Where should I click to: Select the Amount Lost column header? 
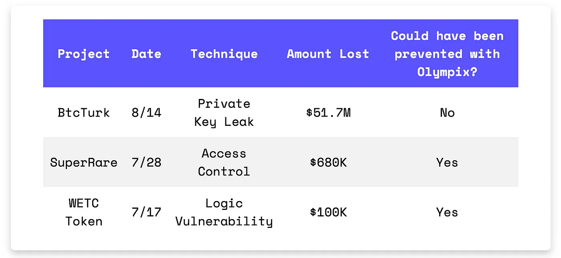point(328,54)
